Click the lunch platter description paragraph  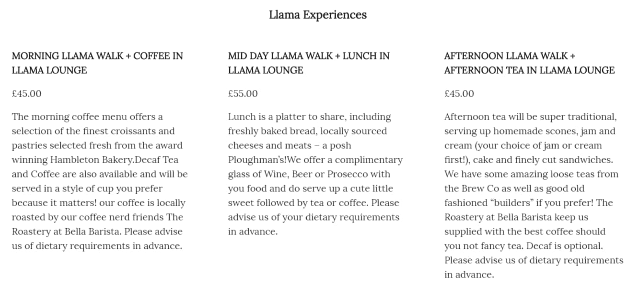(315, 174)
